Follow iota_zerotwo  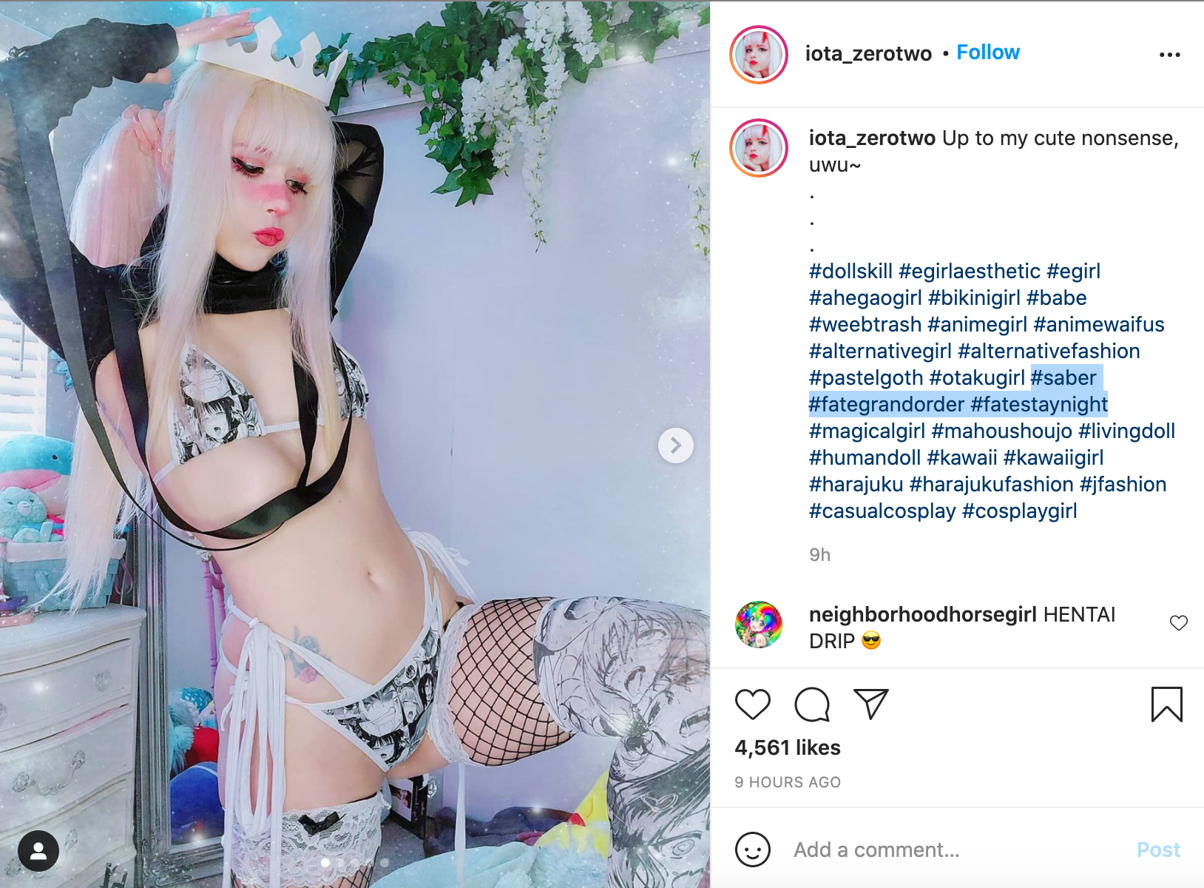point(988,53)
